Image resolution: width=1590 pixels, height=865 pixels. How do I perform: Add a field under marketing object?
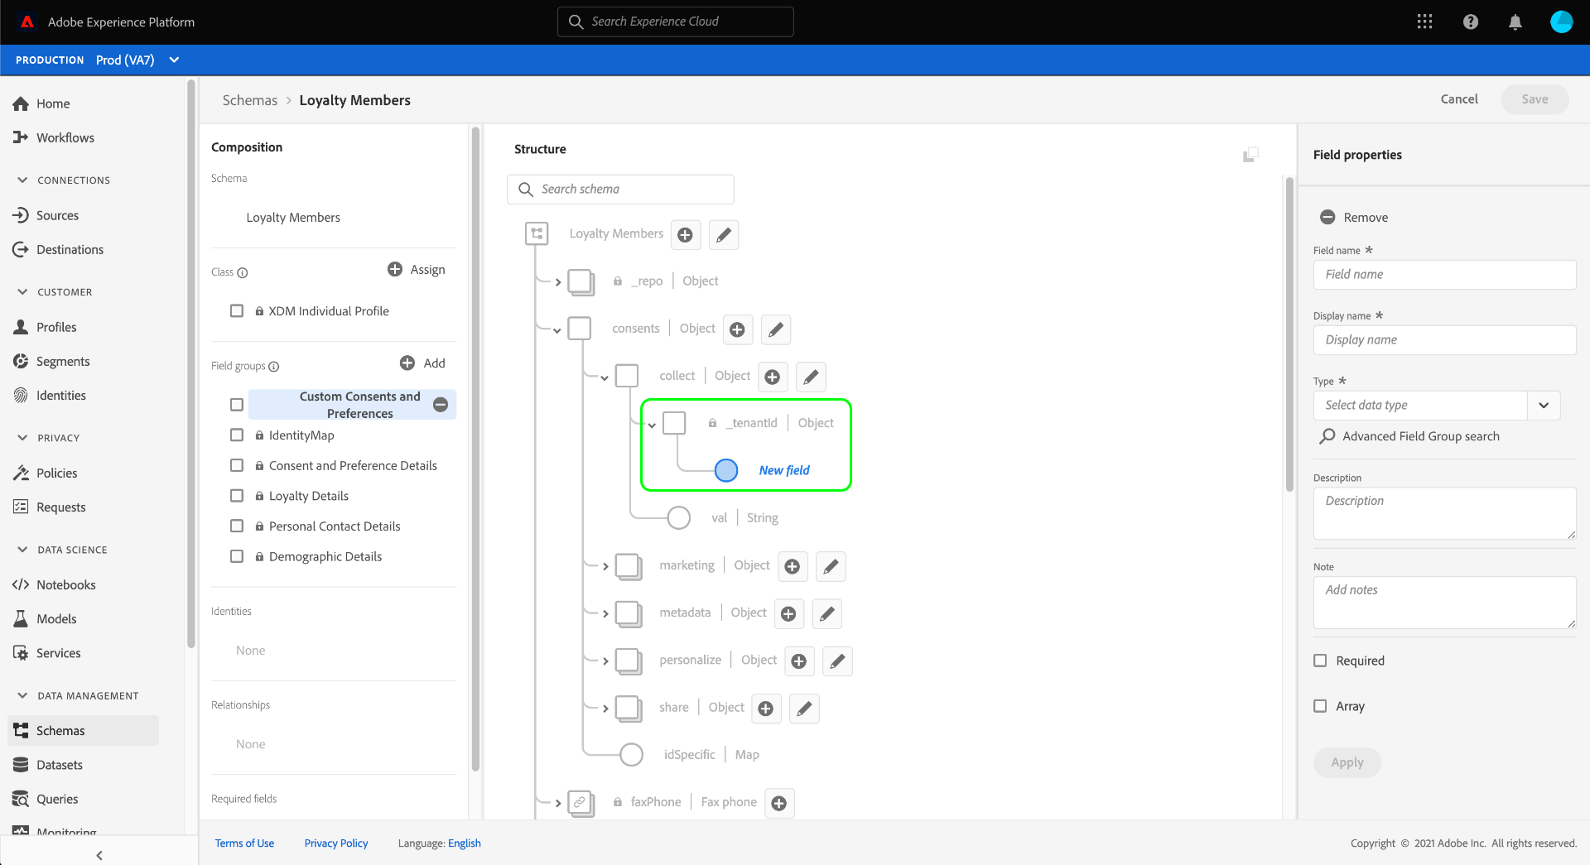(x=793, y=566)
